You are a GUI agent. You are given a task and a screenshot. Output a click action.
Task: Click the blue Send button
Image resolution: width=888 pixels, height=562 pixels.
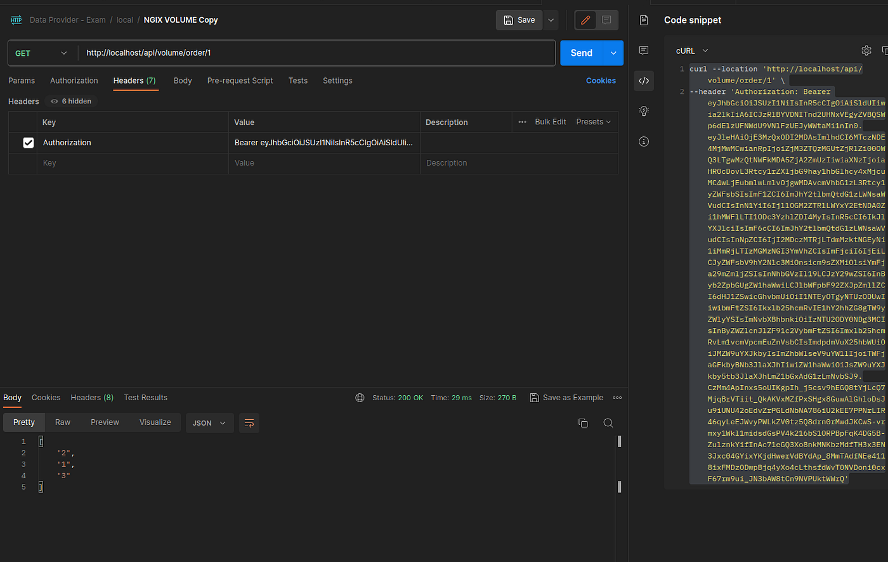click(x=582, y=53)
